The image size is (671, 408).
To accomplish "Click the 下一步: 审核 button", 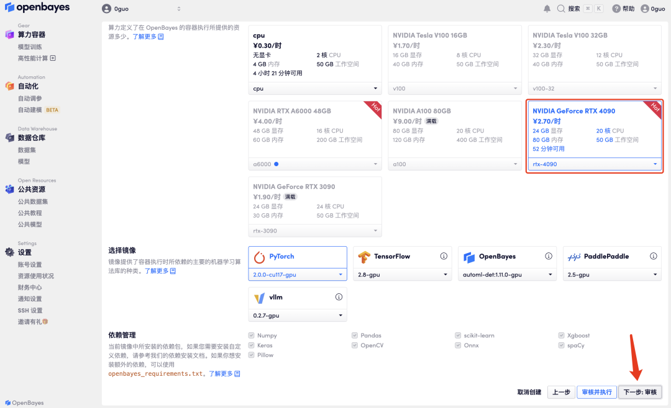I will (639, 392).
